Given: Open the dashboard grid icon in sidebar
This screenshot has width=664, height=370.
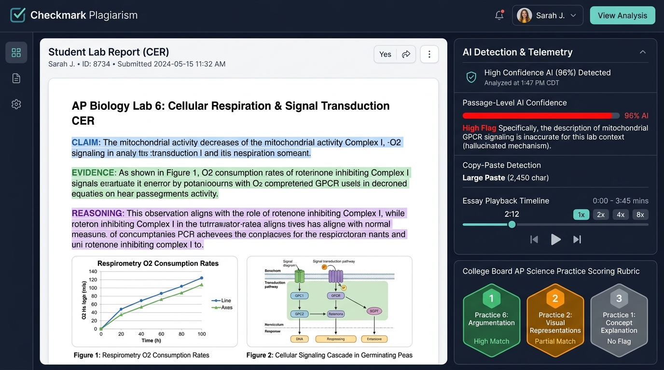Looking at the screenshot, I should point(16,53).
